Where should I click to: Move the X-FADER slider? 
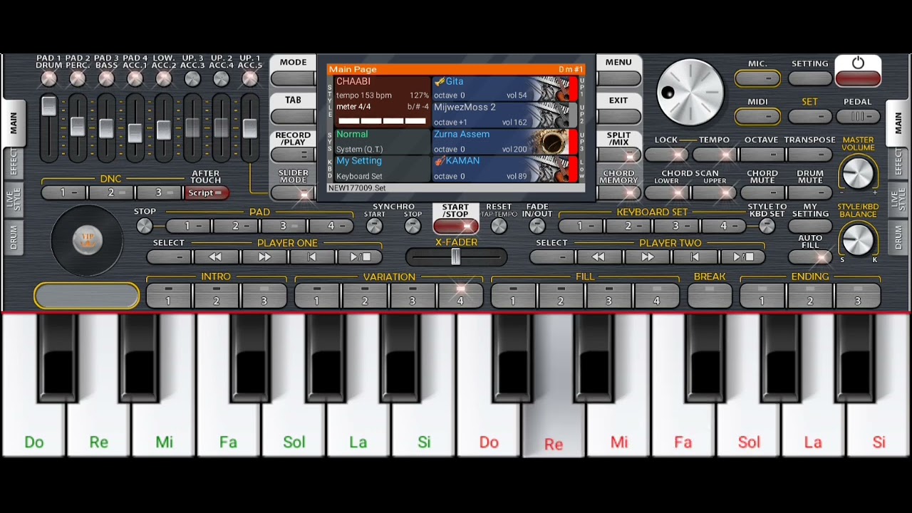(x=456, y=257)
